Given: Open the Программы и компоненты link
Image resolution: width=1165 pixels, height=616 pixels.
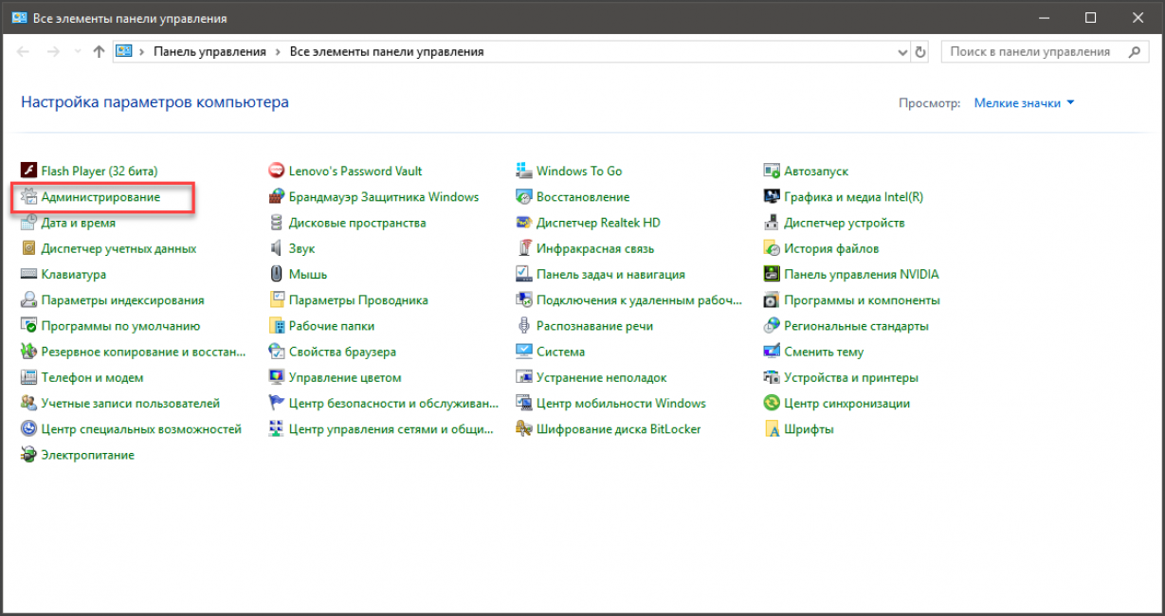Looking at the screenshot, I should coord(862,300).
